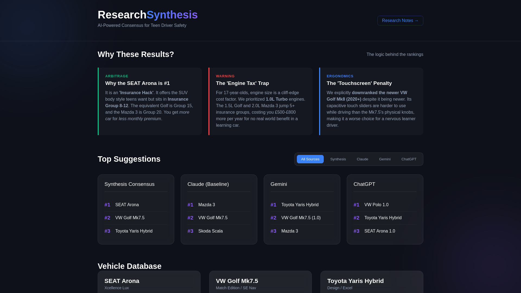The width and height of the screenshot is (521, 293).
Task: Click the Why These Results? heading
Action: [136, 54]
